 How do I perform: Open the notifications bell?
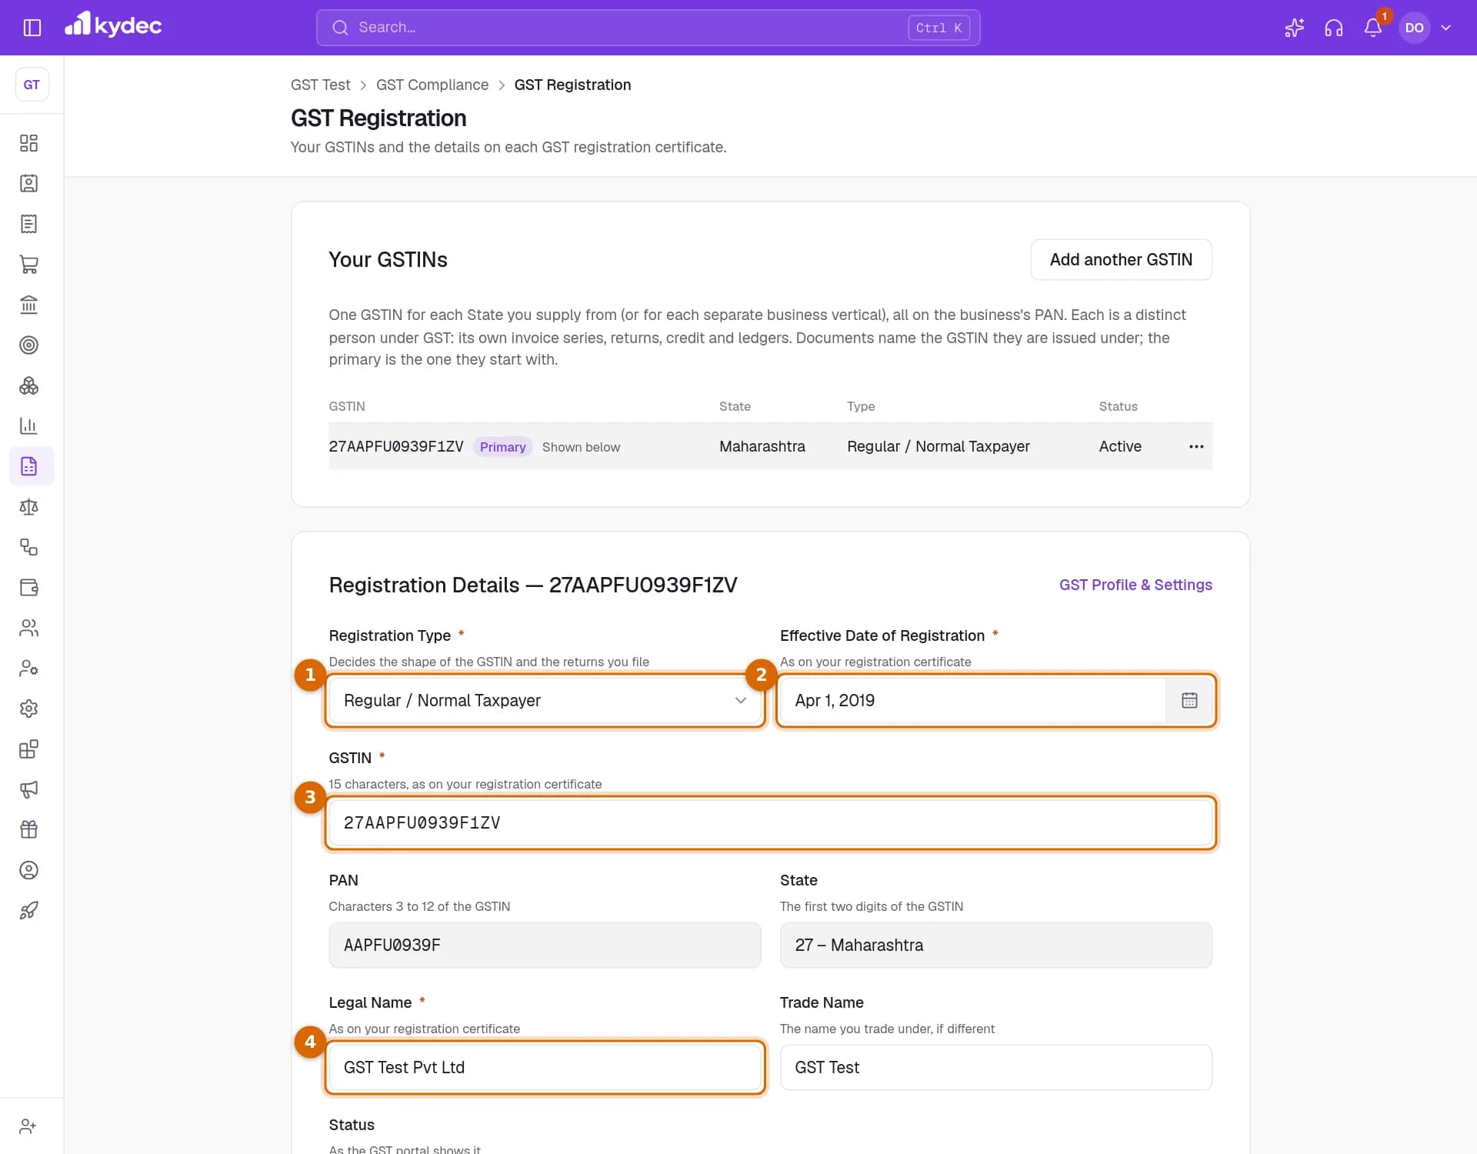pyautogui.click(x=1372, y=28)
